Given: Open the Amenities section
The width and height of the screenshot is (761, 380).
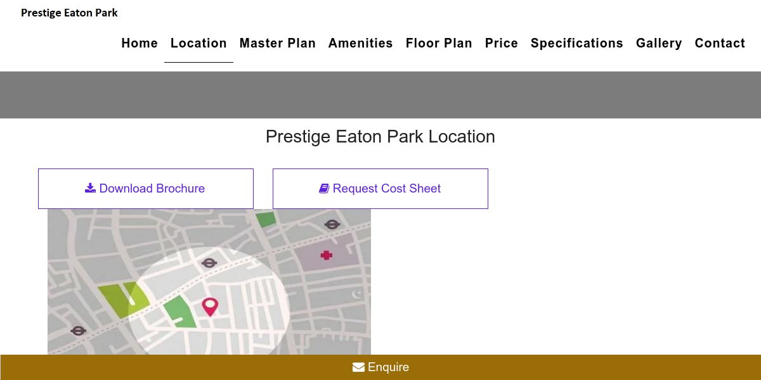Looking at the screenshot, I should (x=360, y=43).
